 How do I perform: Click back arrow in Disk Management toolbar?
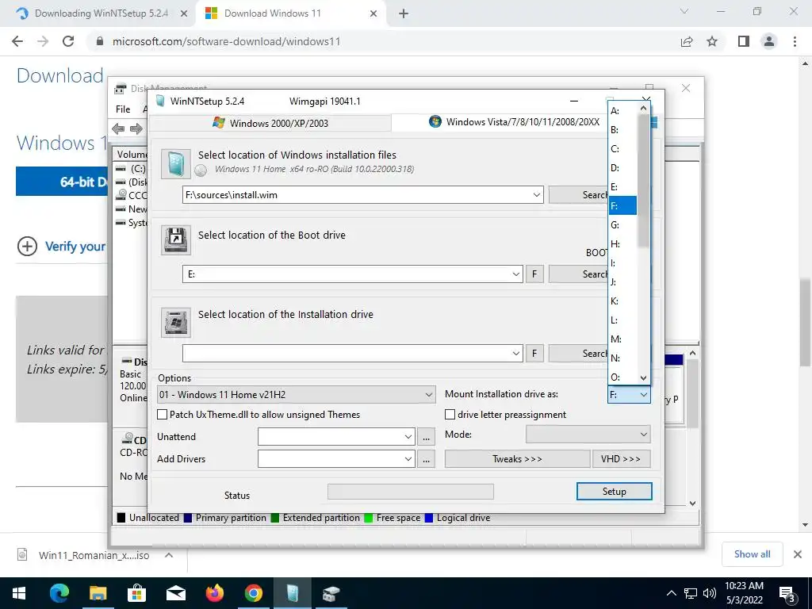click(118, 129)
